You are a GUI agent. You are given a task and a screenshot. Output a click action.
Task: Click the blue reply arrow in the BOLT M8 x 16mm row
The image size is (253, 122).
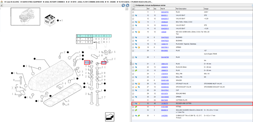pyautogui.click(x=136, y=22)
